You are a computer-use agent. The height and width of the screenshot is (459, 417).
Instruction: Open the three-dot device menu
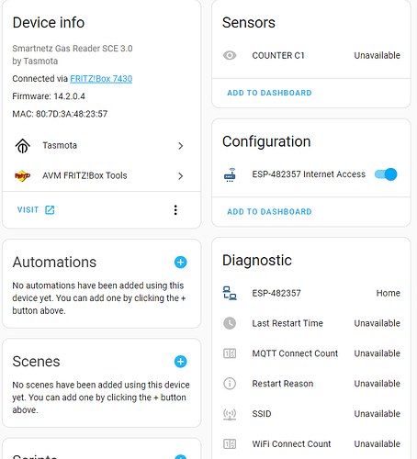(175, 210)
